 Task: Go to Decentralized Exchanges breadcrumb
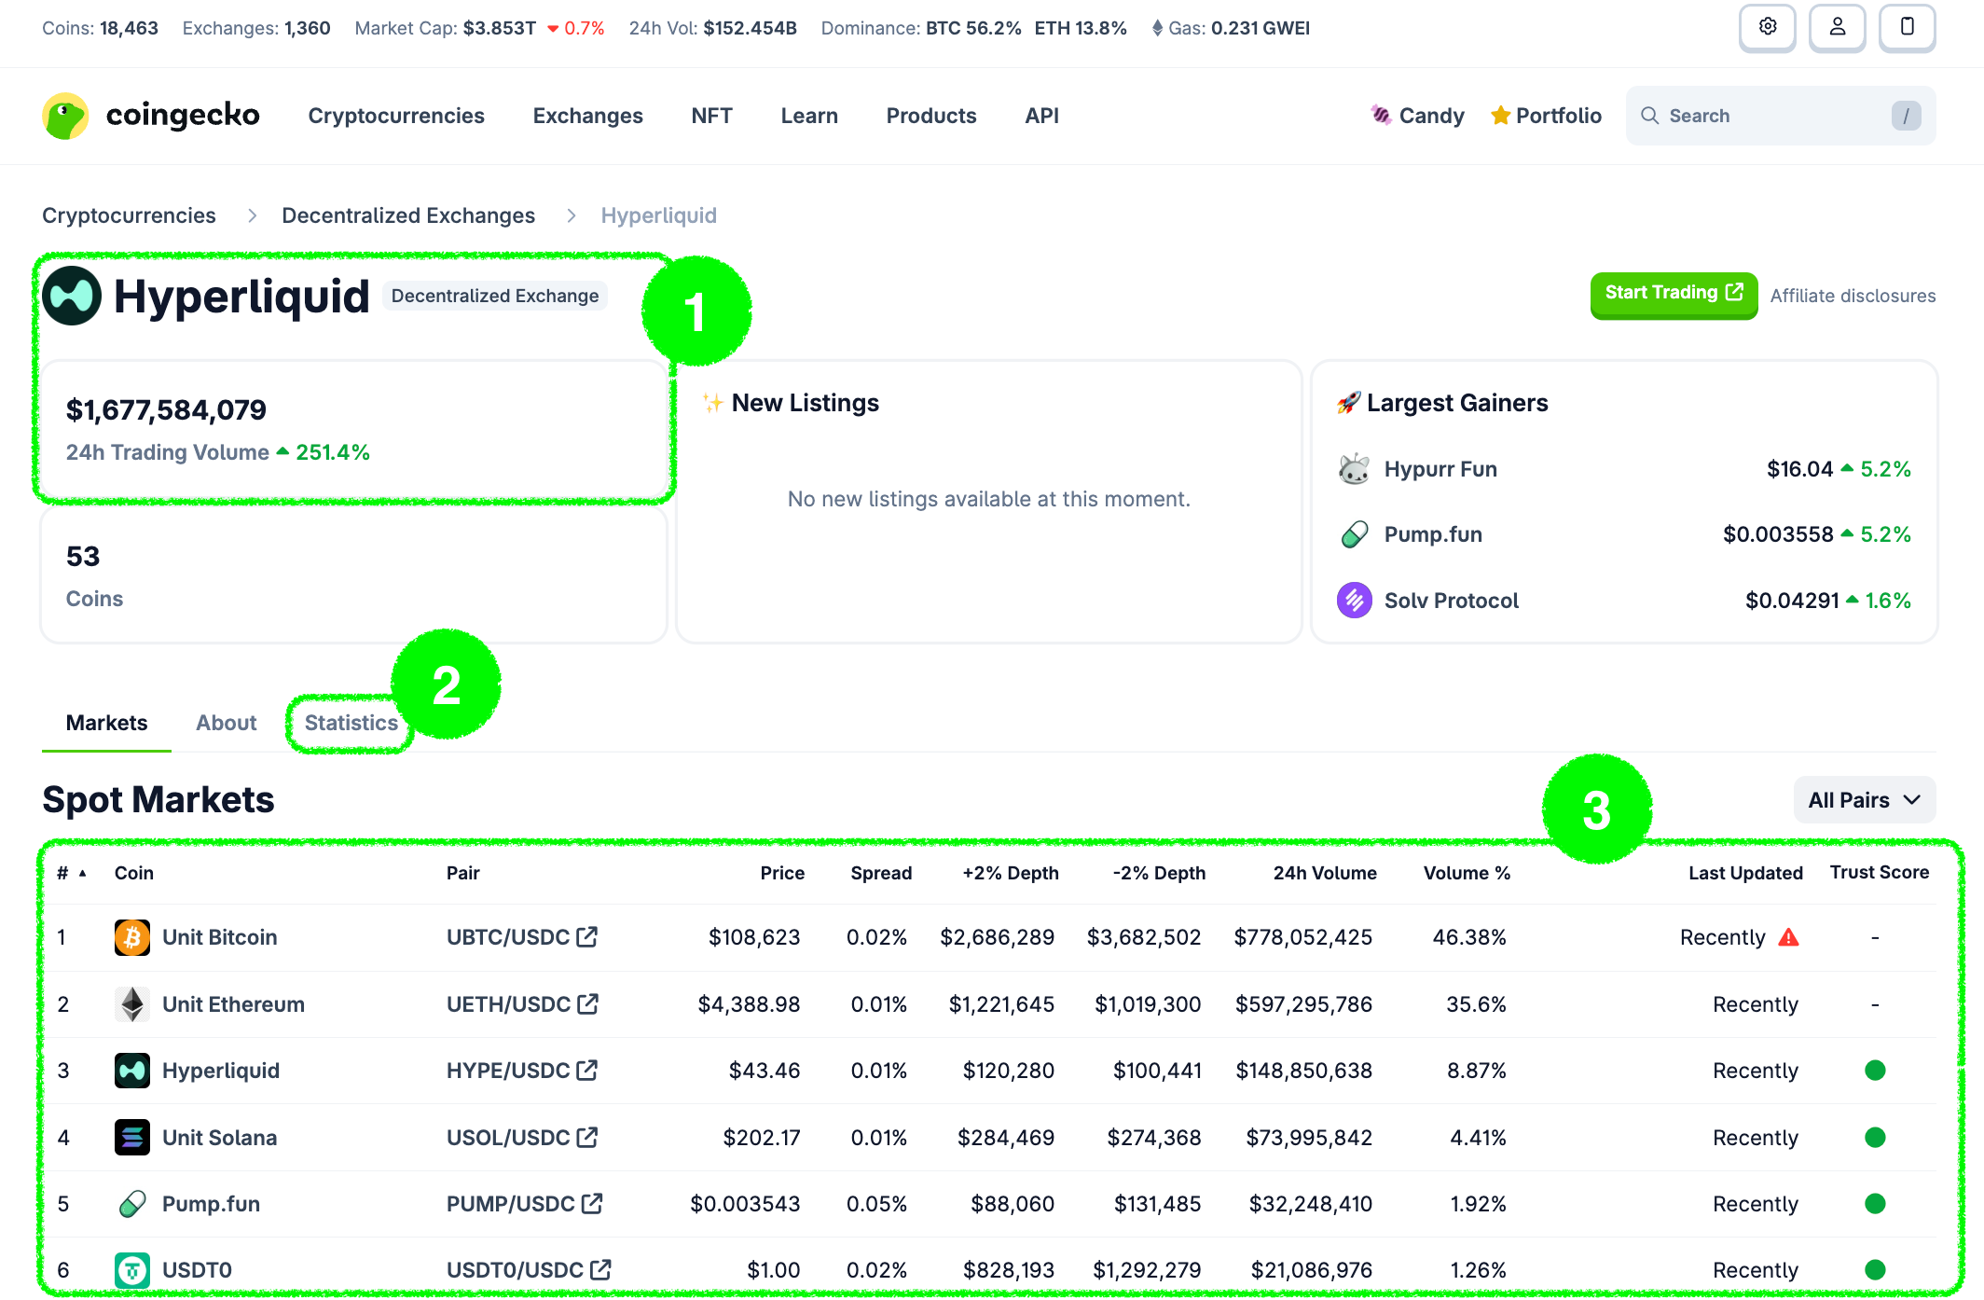tap(408, 215)
